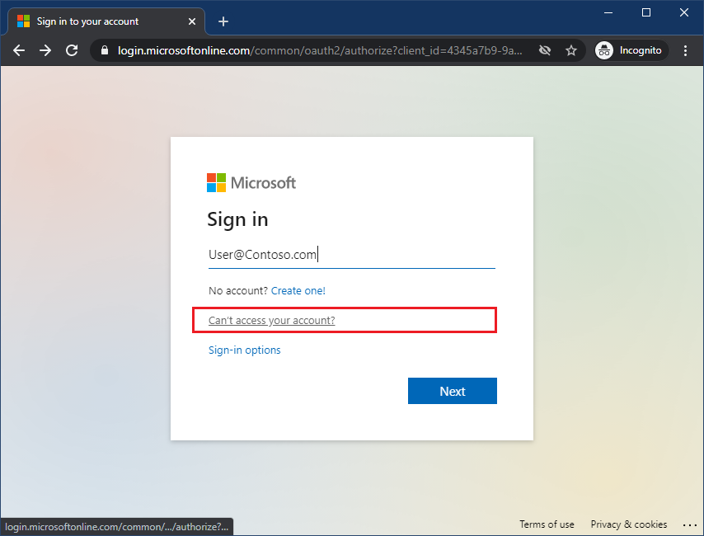Select the Sign in to your account tab
This screenshot has width=704, height=536.
[x=106, y=21]
